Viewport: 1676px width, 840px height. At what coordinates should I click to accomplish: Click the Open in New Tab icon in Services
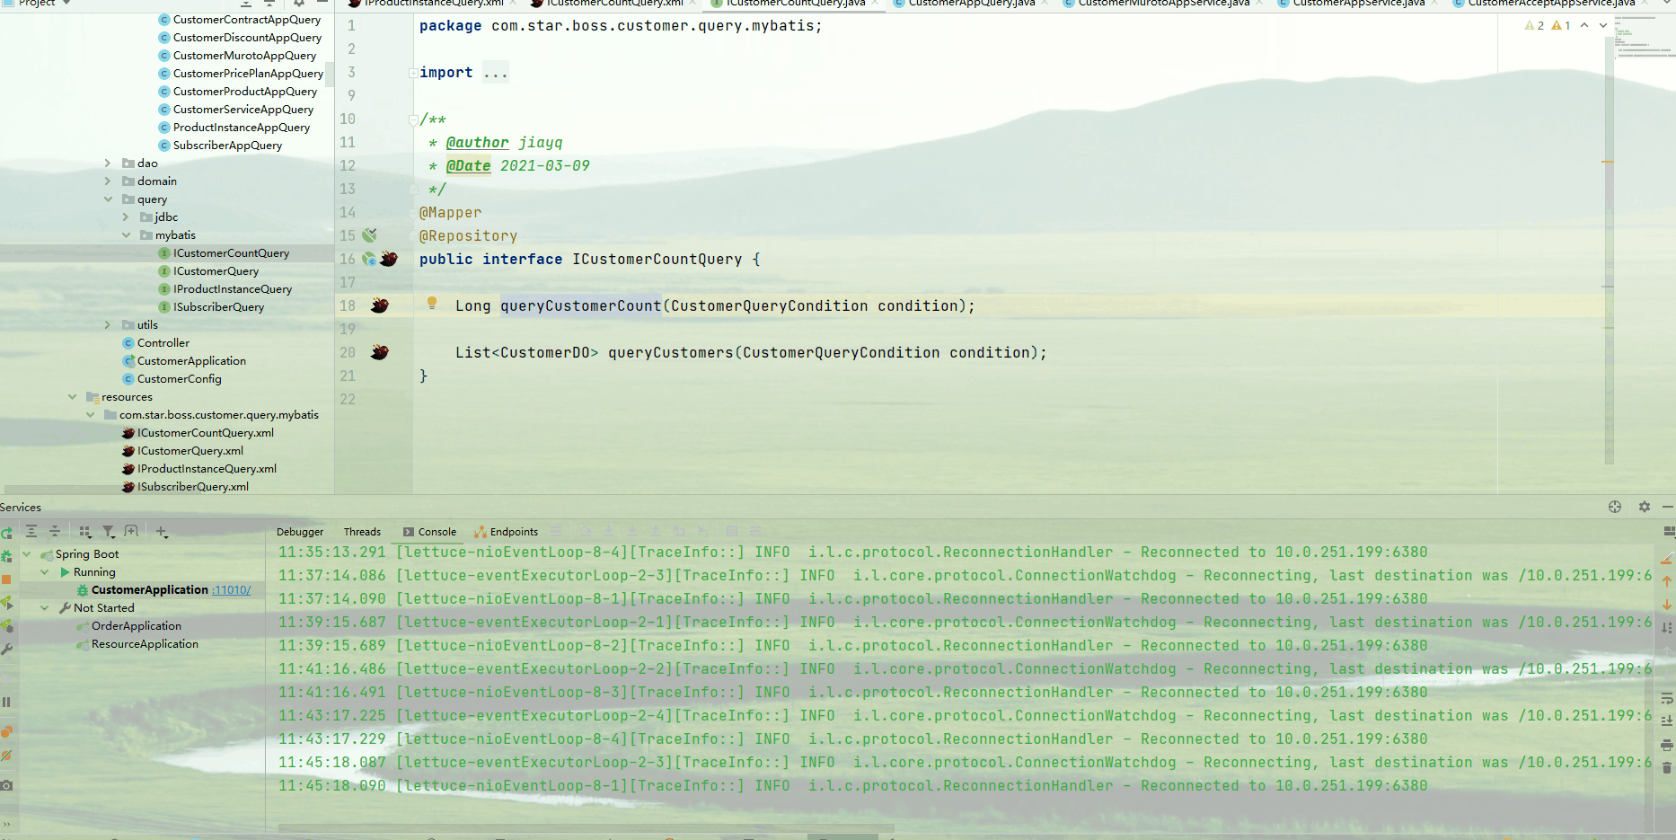(x=132, y=532)
